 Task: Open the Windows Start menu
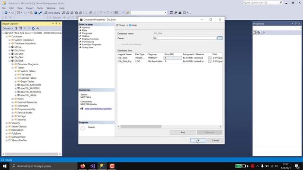pyautogui.click(x=5, y=166)
